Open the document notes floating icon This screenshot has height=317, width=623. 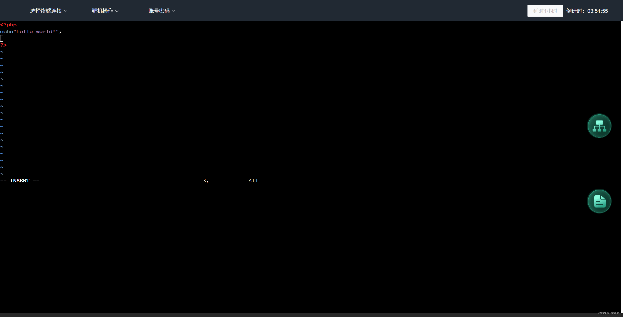pos(599,201)
